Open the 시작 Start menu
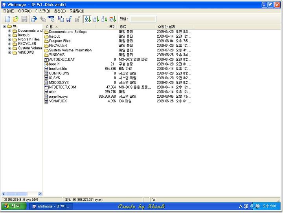283x213 pixels. tap(14, 206)
